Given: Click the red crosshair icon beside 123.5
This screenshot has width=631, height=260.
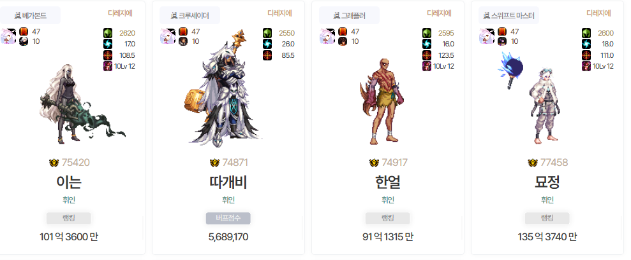Looking at the screenshot, I should pos(427,55).
